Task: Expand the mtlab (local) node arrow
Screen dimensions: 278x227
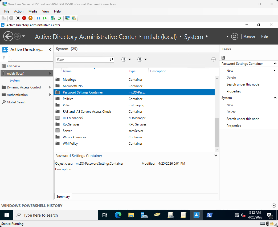Action: coord(50,73)
